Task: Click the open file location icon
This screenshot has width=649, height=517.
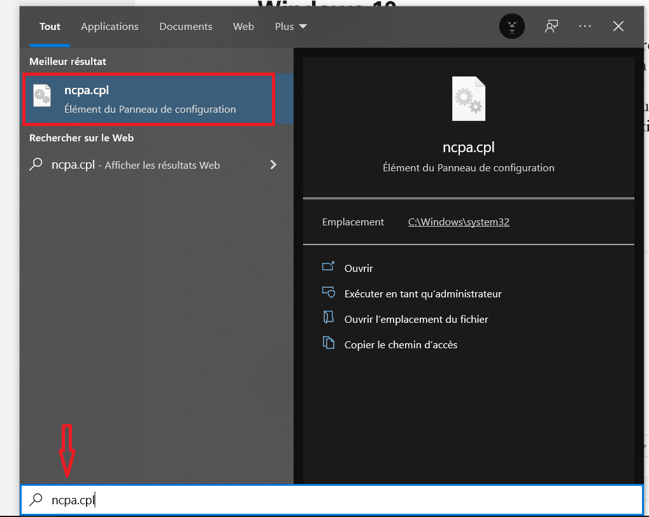Action: coord(328,318)
